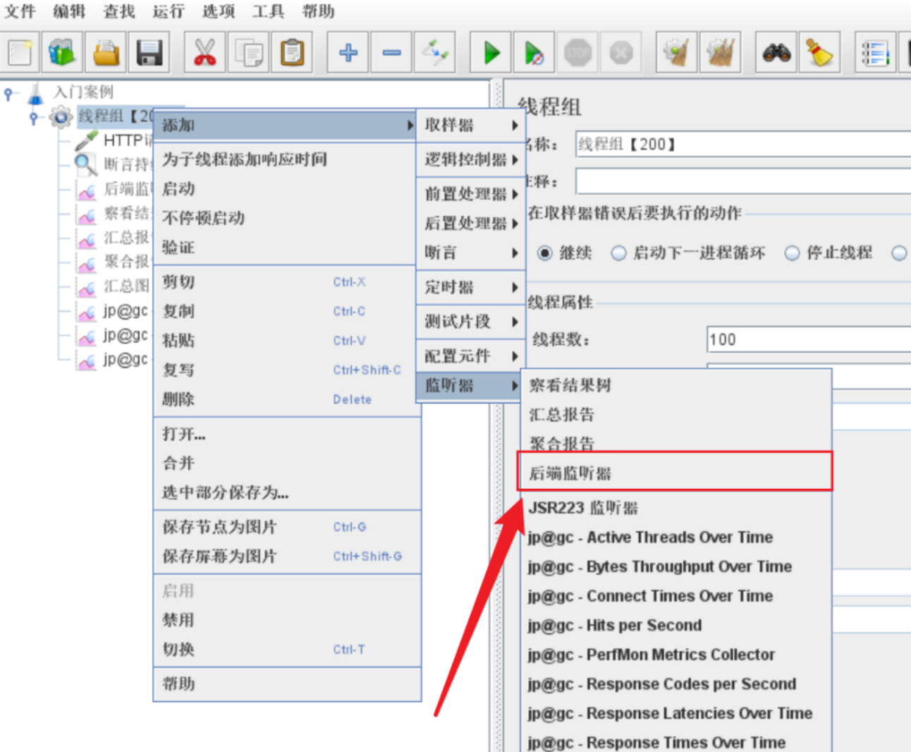911x752 pixels.
Task: Click the Expand all plus icon
Action: point(348,52)
